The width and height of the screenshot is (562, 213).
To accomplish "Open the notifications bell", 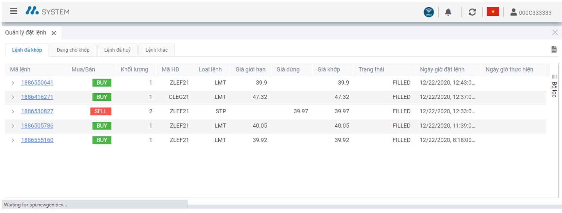I will coord(448,12).
